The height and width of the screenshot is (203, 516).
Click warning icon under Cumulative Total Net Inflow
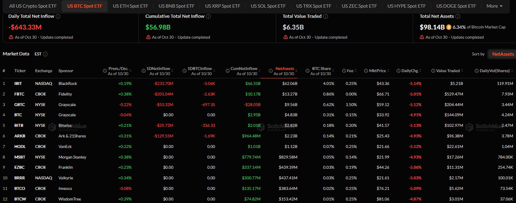click(x=148, y=37)
